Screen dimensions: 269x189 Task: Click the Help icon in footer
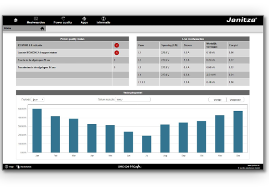(6, 167)
